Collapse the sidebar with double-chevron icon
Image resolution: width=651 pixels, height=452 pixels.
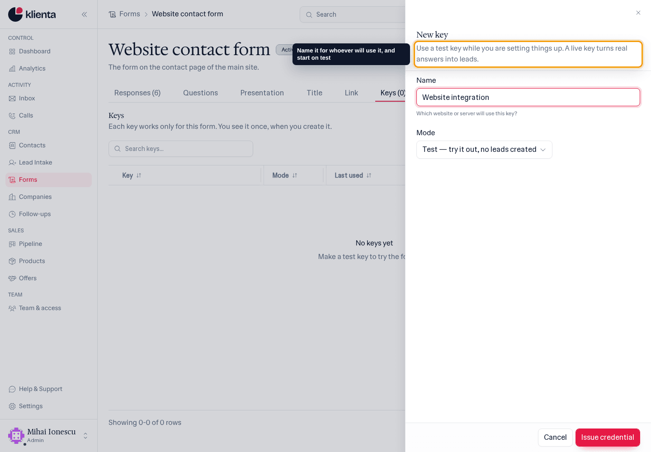coord(84,14)
